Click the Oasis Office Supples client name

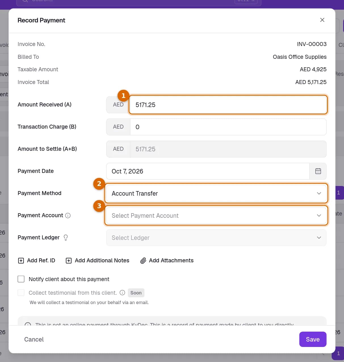point(299,57)
